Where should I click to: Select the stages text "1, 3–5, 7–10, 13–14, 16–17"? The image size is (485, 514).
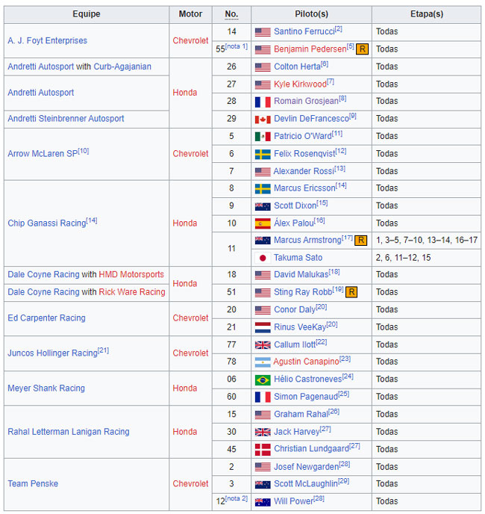[x=427, y=241]
